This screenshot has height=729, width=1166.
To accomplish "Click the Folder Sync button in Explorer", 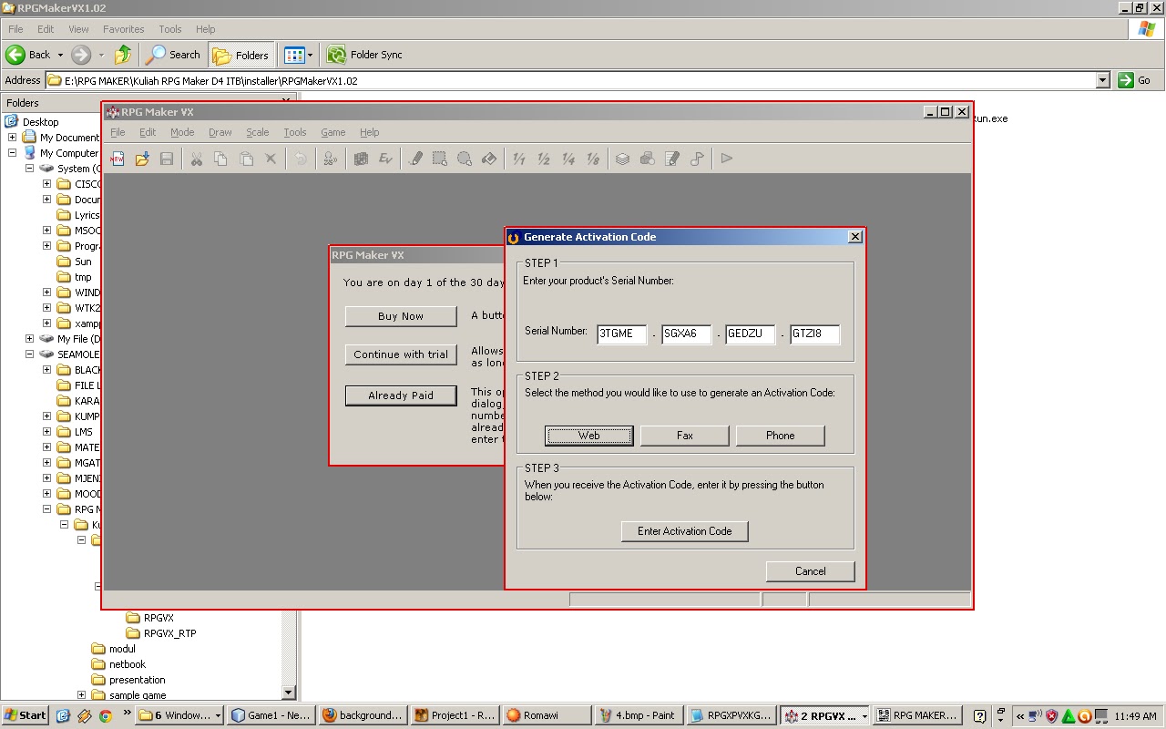I will (364, 55).
